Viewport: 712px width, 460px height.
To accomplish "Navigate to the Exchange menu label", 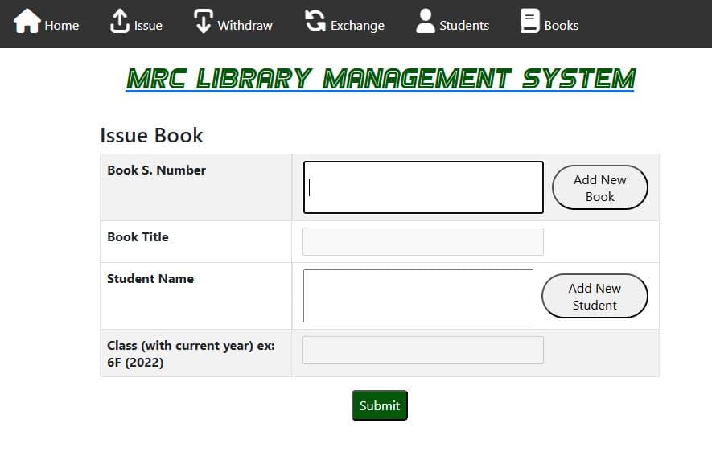I will [357, 26].
